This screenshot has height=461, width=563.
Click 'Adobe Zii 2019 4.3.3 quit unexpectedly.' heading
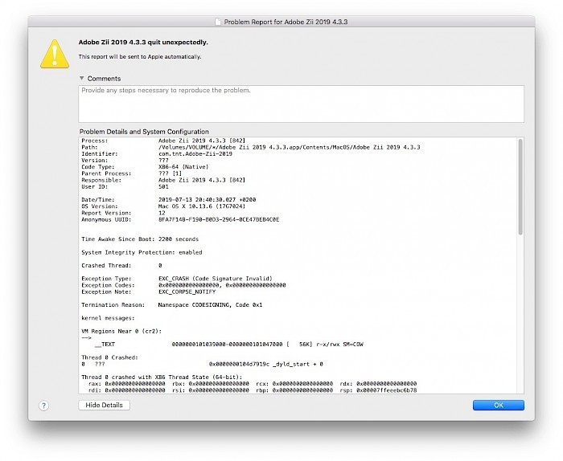click(143, 43)
